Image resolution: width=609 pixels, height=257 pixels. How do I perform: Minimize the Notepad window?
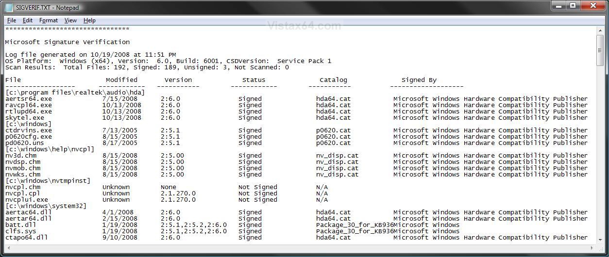click(x=559, y=6)
